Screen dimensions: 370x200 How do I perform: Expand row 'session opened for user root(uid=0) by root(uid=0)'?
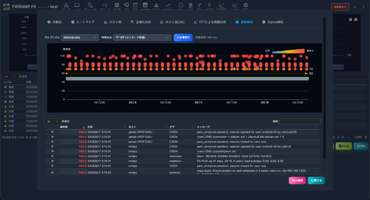53,132
